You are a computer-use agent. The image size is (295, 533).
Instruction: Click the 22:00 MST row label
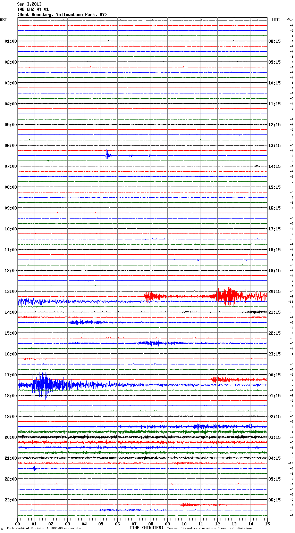(11, 479)
